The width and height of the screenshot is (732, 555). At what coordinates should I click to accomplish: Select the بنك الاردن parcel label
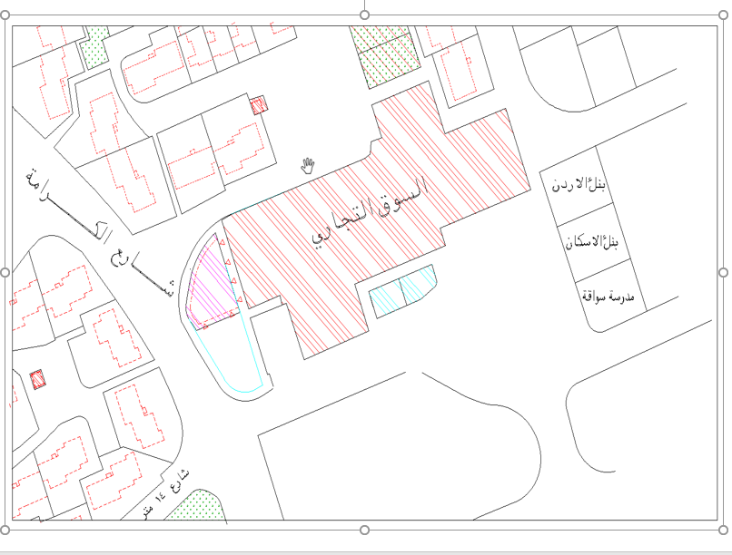579,185
